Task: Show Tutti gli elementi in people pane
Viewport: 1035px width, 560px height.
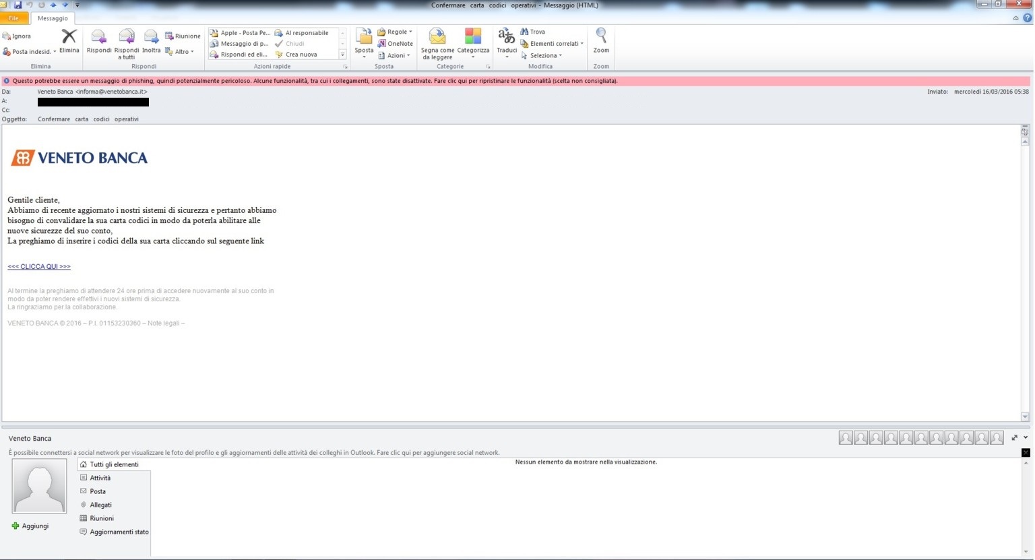Action: tap(114, 464)
